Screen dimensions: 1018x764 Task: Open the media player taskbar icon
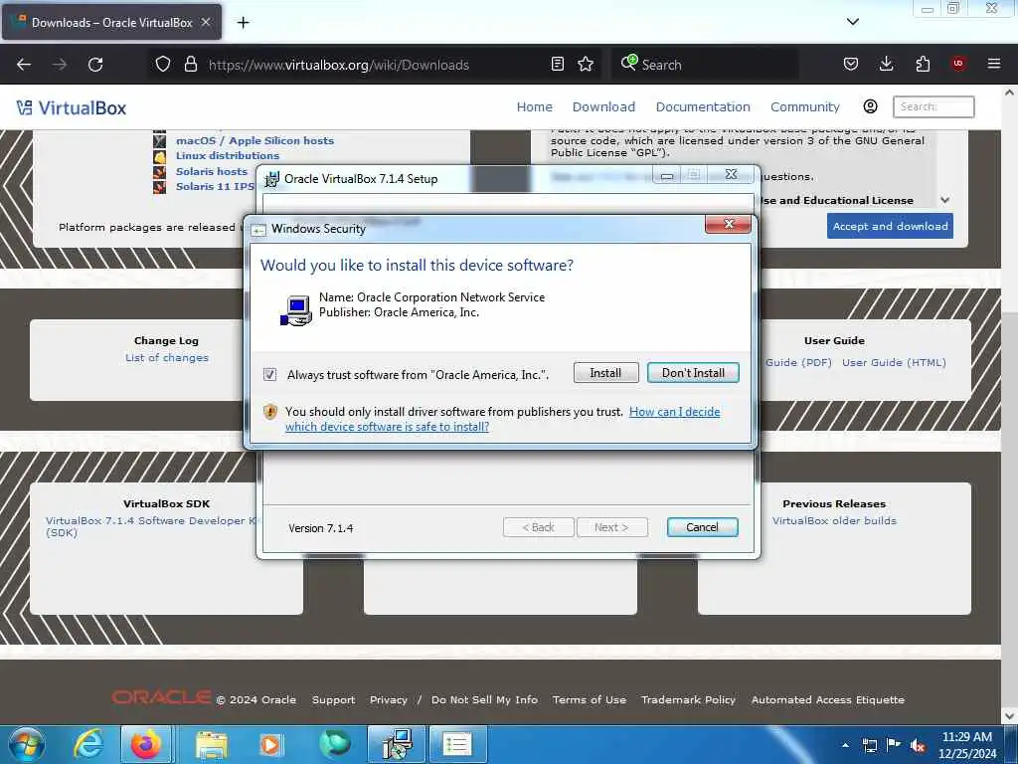[270, 744]
